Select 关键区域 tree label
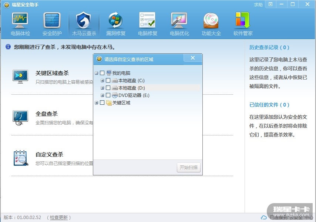The width and height of the screenshot is (316, 222). (x=121, y=103)
